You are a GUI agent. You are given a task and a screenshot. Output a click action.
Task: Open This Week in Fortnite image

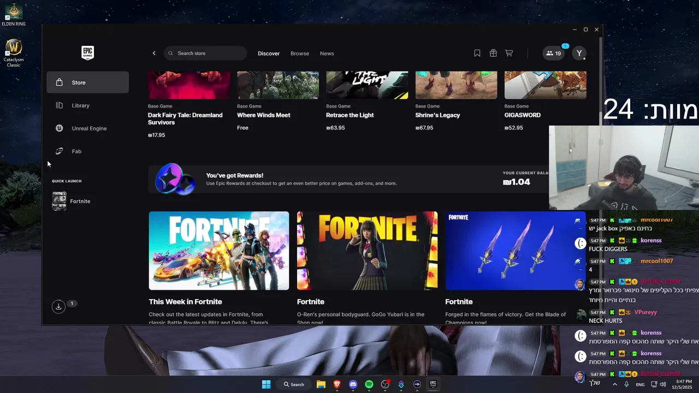click(x=219, y=251)
